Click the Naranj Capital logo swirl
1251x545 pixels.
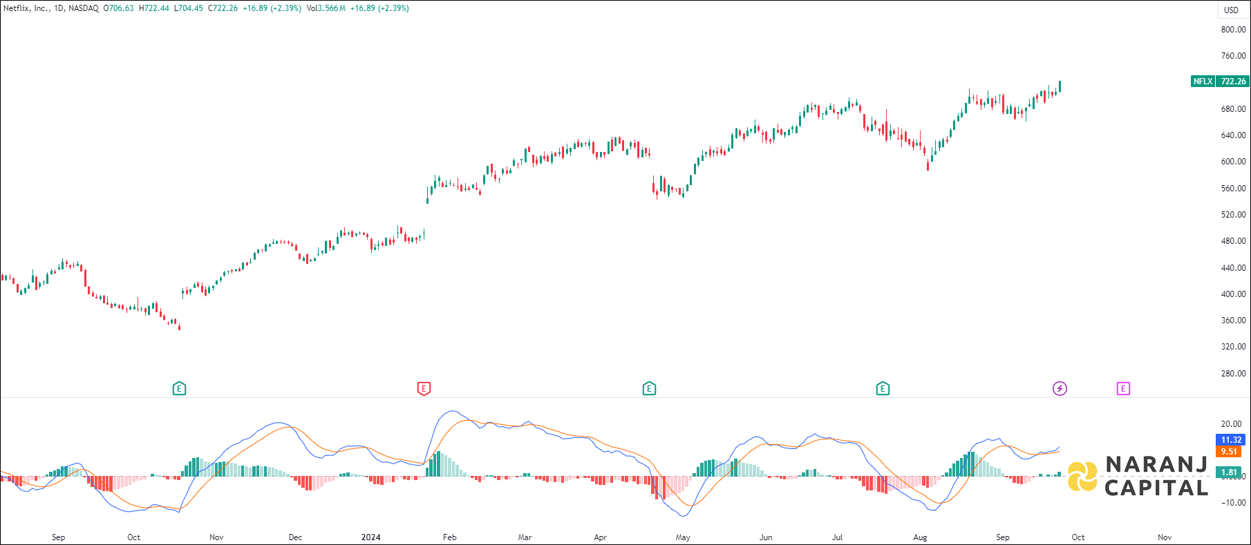[x=1082, y=477]
